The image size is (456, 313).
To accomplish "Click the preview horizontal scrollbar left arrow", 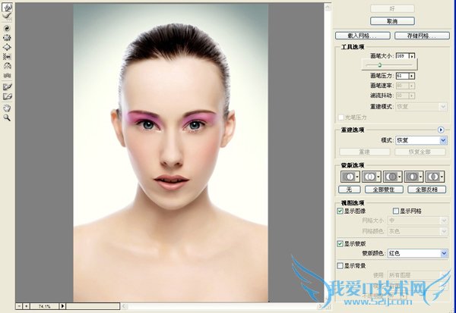I will click(124, 306).
